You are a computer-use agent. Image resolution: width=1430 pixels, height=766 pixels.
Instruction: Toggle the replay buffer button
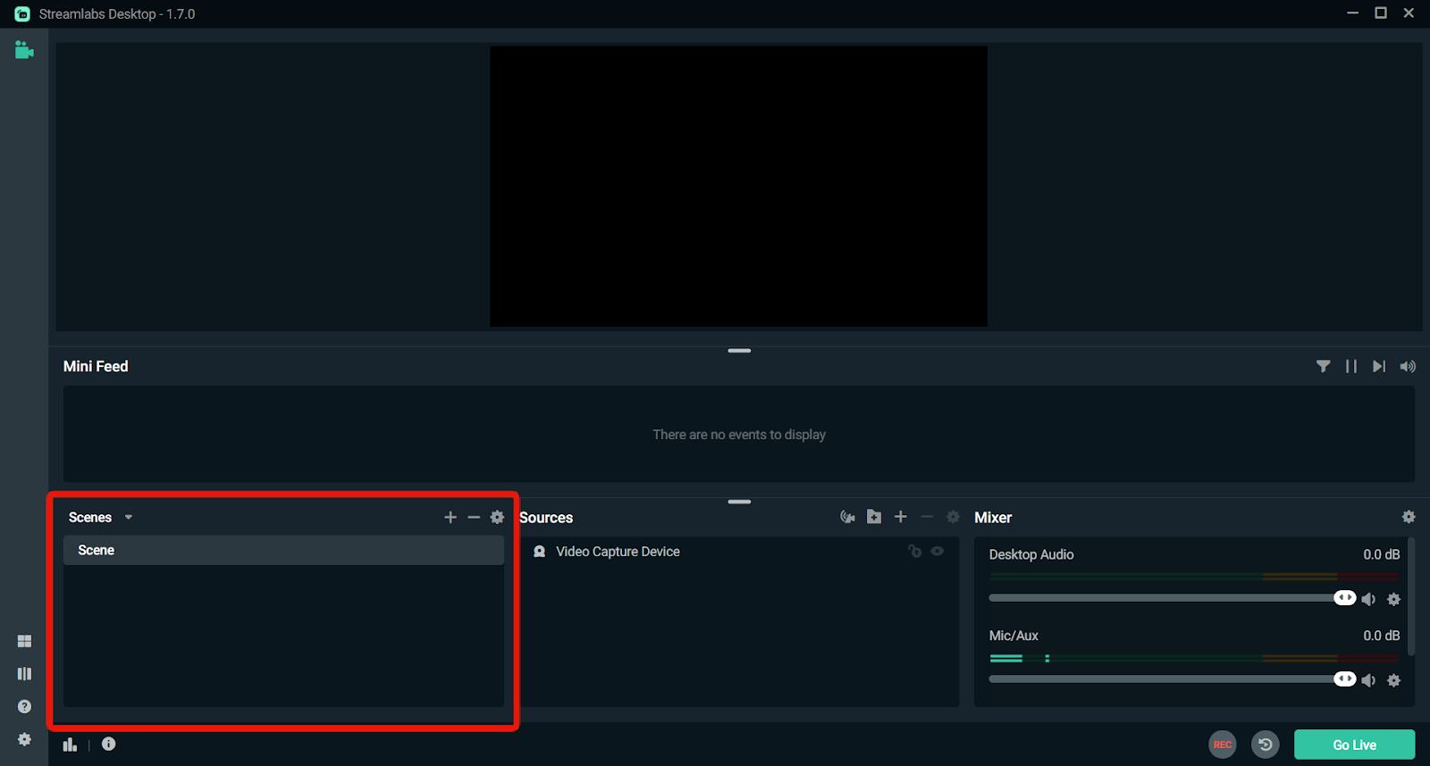point(1266,745)
